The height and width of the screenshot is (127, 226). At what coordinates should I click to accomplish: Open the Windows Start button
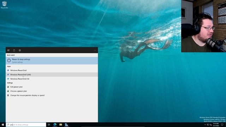point(3,125)
